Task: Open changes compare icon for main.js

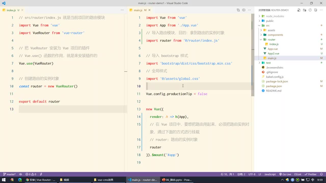Action: (238, 10)
